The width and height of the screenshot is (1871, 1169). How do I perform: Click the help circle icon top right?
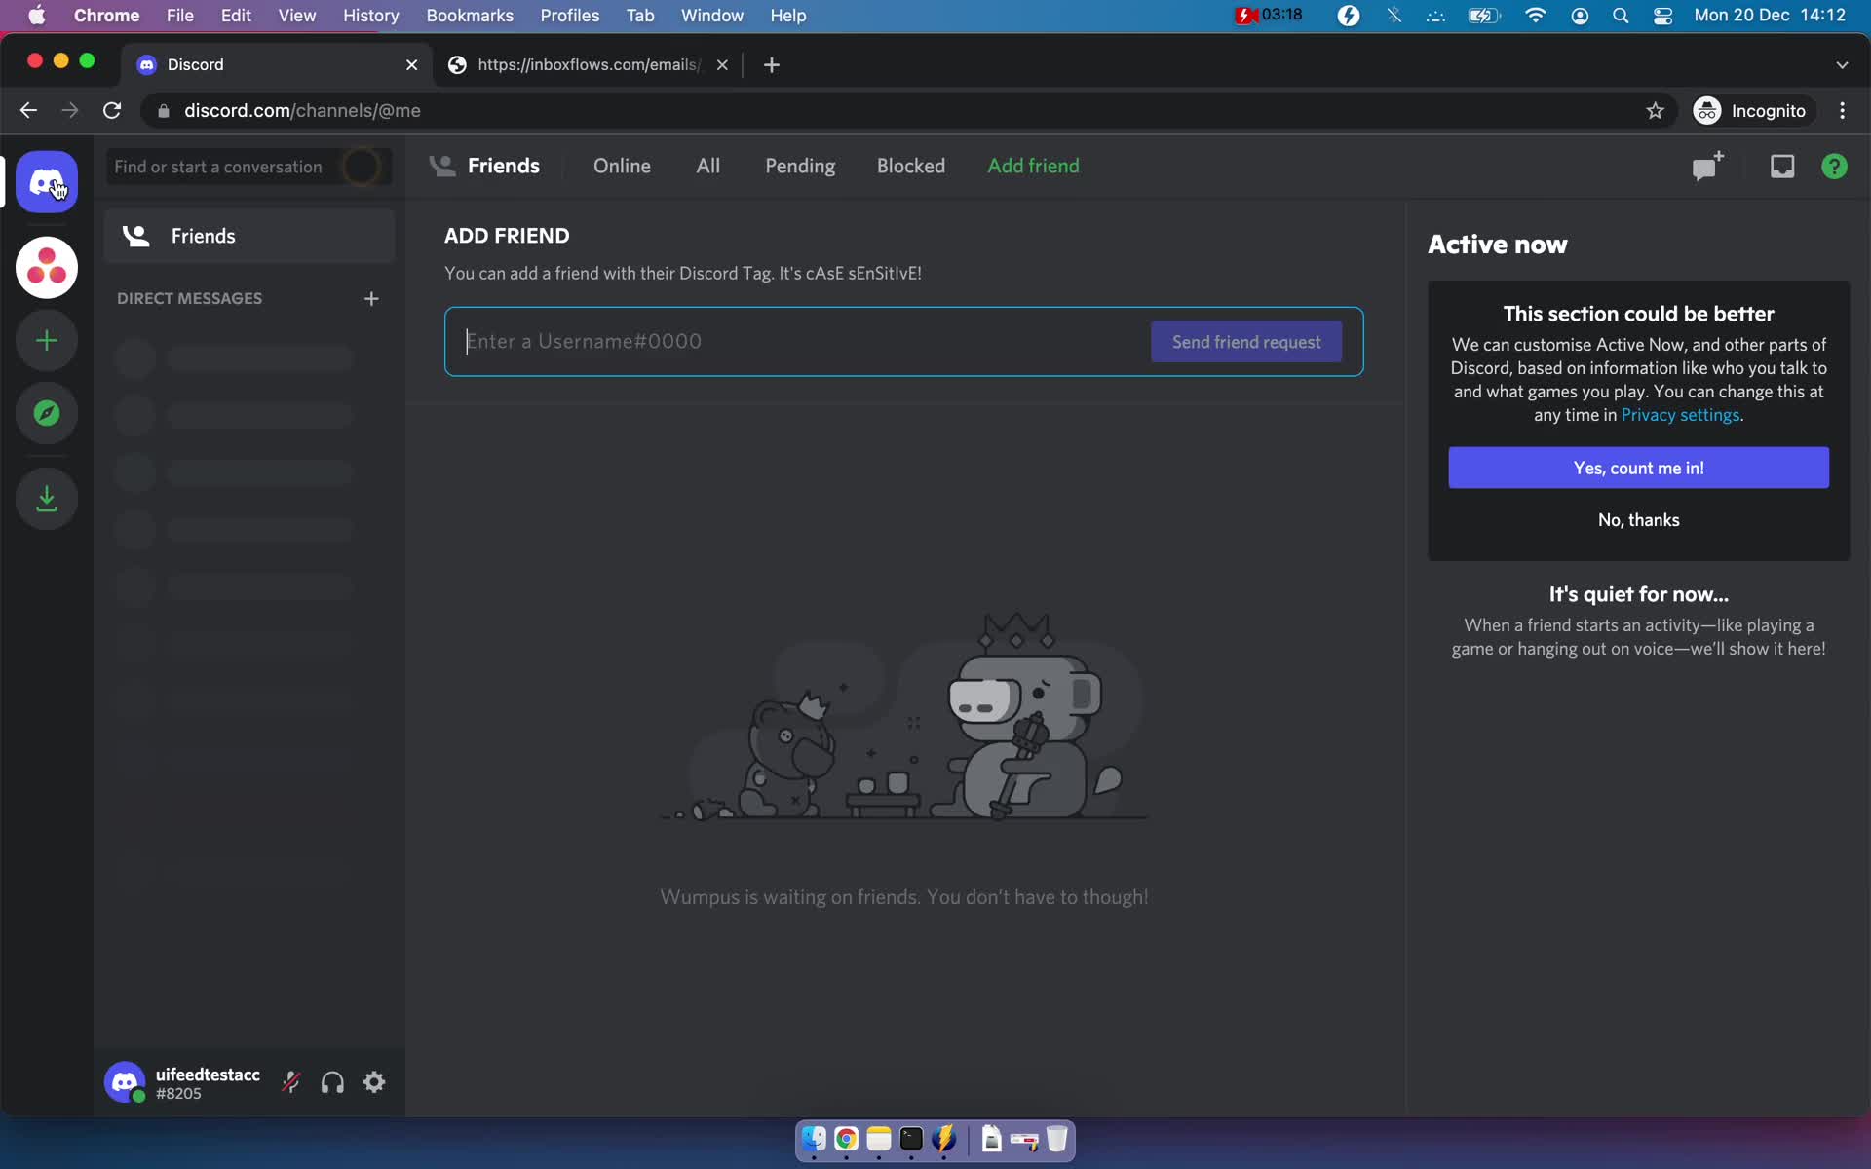pyautogui.click(x=1835, y=167)
